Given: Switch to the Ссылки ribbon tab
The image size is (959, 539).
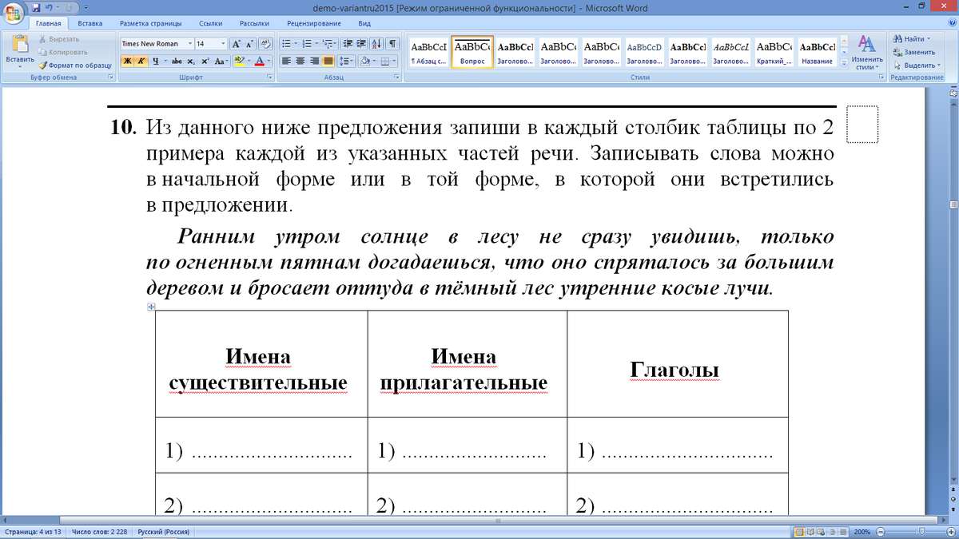Looking at the screenshot, I should 211,24.
